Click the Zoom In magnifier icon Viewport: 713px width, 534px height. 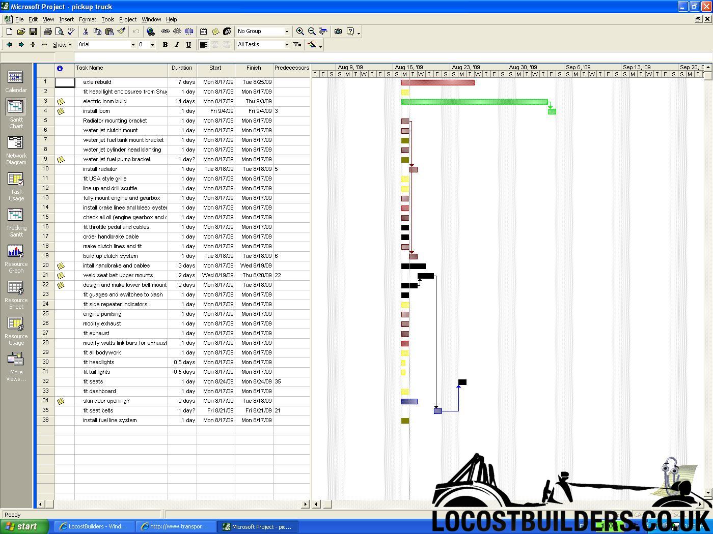[x=300, y=32]
